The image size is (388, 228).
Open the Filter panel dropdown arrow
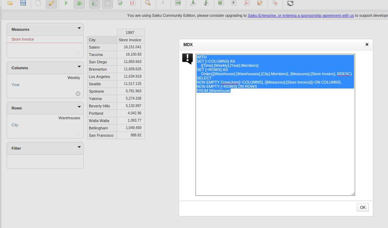point(79,147)
